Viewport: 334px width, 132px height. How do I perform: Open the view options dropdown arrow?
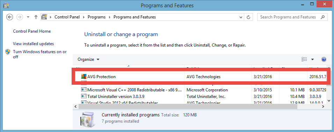(312, 59)
